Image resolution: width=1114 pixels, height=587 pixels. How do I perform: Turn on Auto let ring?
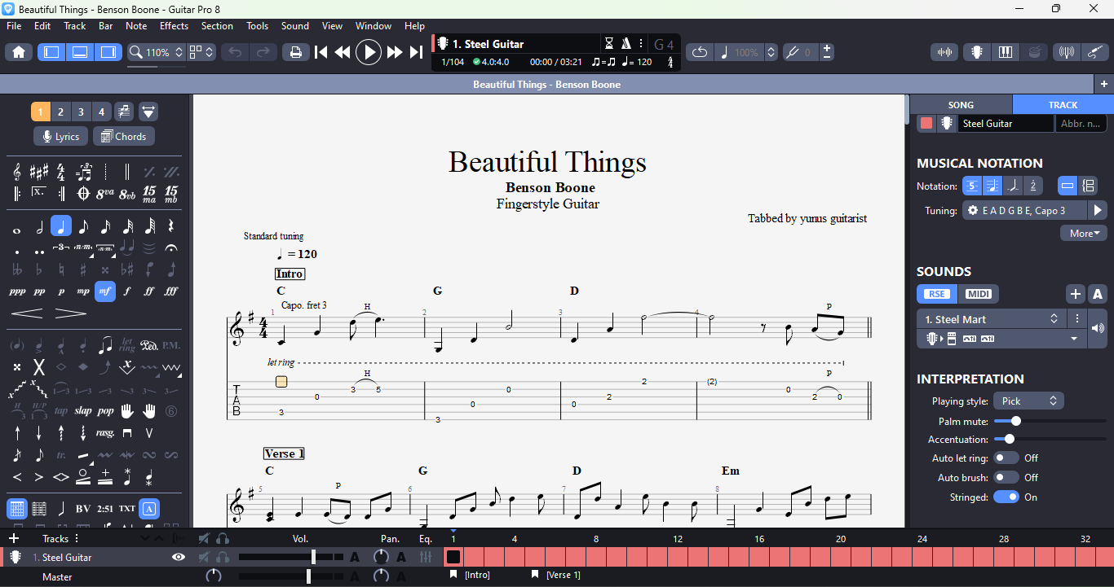click(x=1006, y=458)
